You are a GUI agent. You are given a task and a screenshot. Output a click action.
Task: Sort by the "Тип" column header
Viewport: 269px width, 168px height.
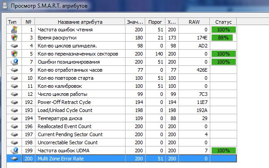click(14, 22)
